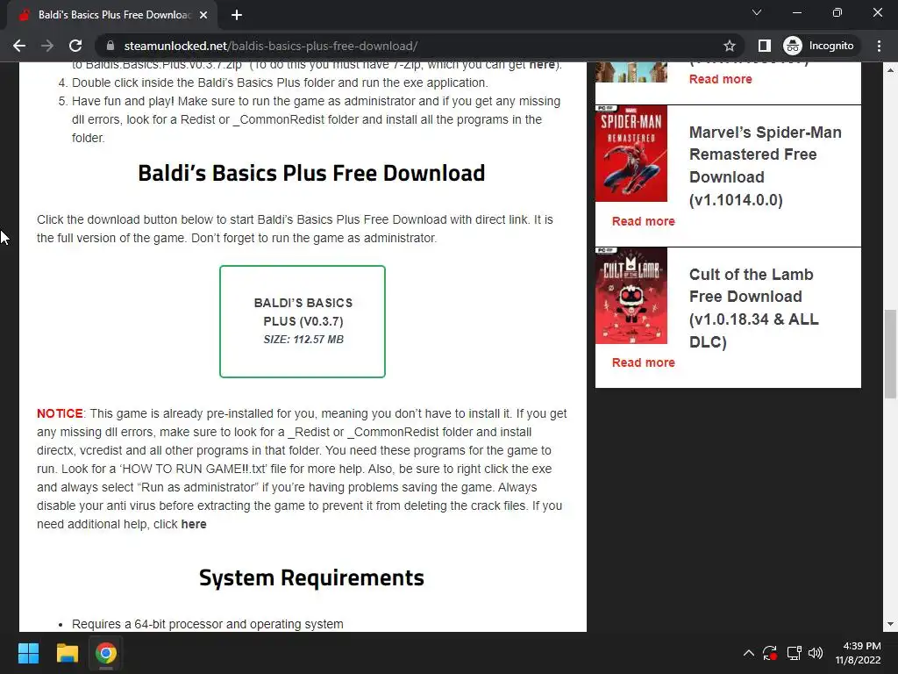Click the scrollbar up arrow
The height and width of the screenshot is (674, 898).
890,70
